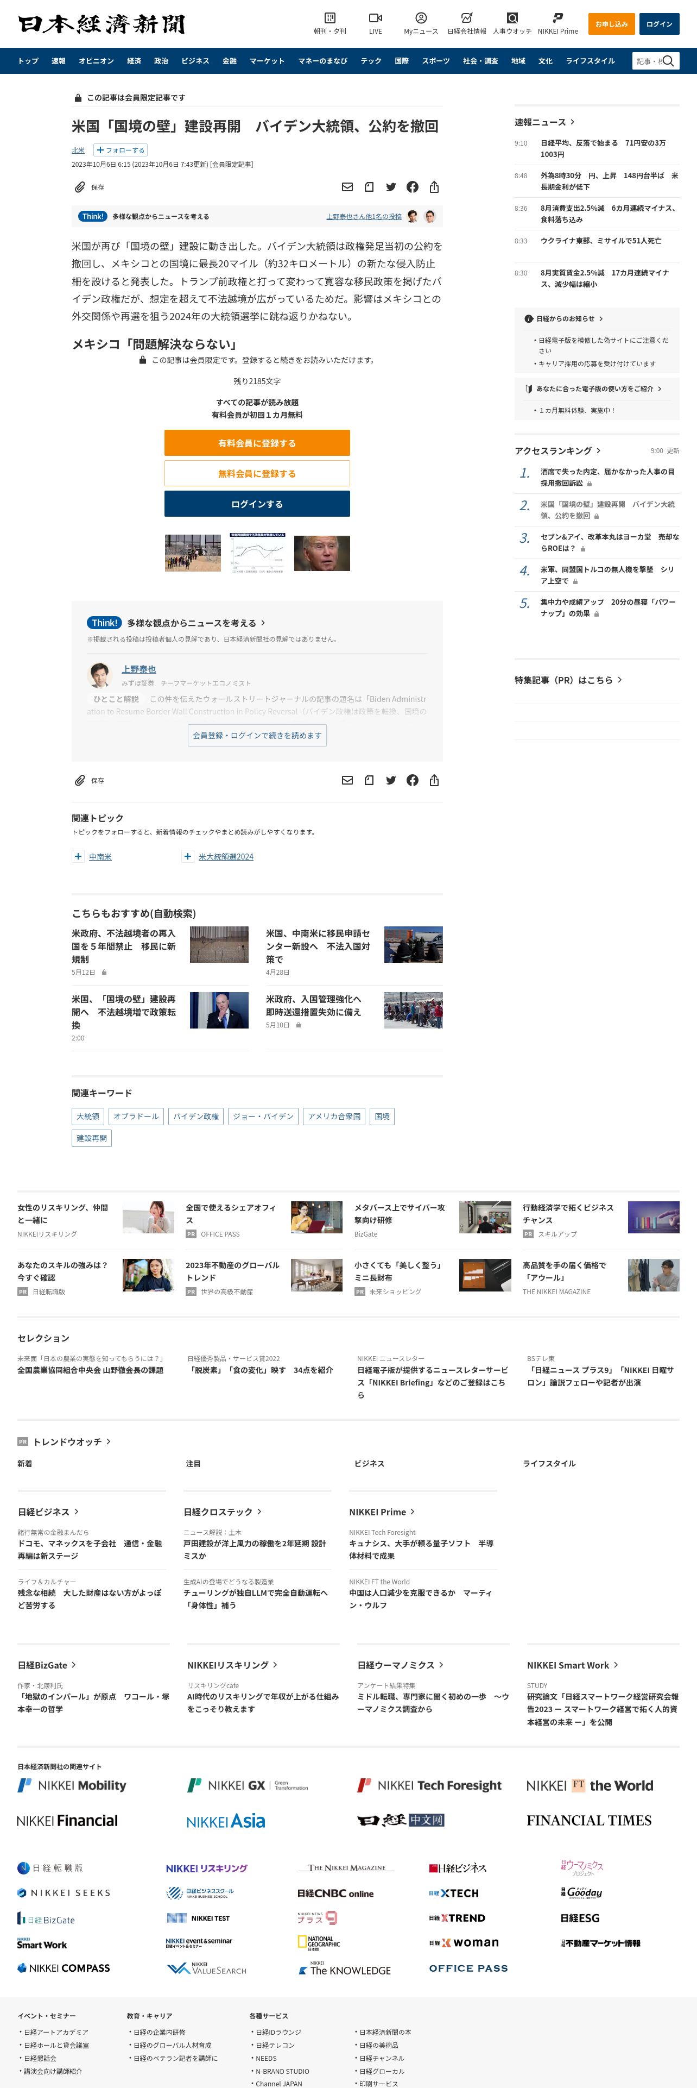Open the LIVE video icon

tap(376, 18)
